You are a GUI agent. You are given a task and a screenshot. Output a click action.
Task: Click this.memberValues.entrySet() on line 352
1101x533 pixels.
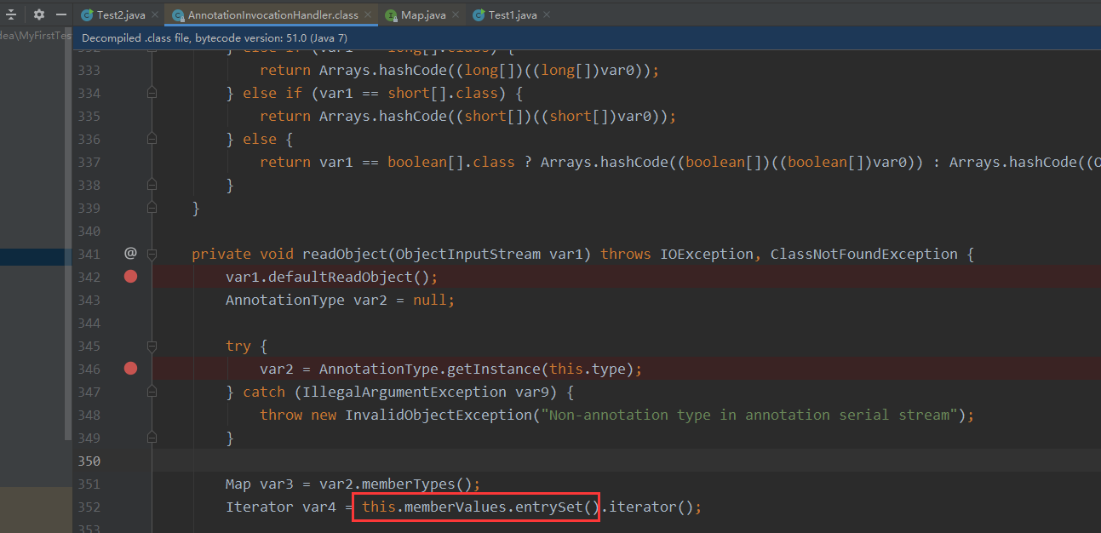click(481, 507)
